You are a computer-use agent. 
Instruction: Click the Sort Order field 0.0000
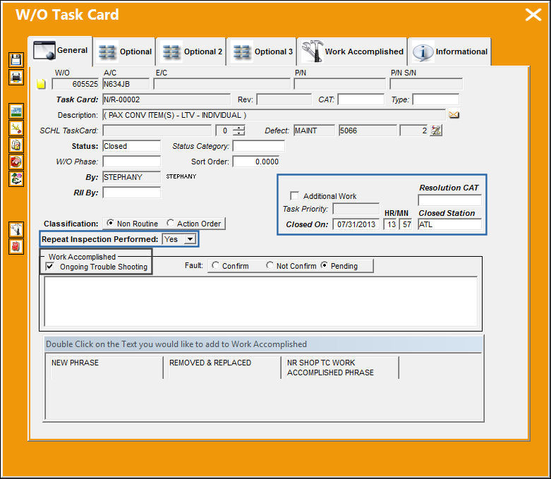(256, 162)
